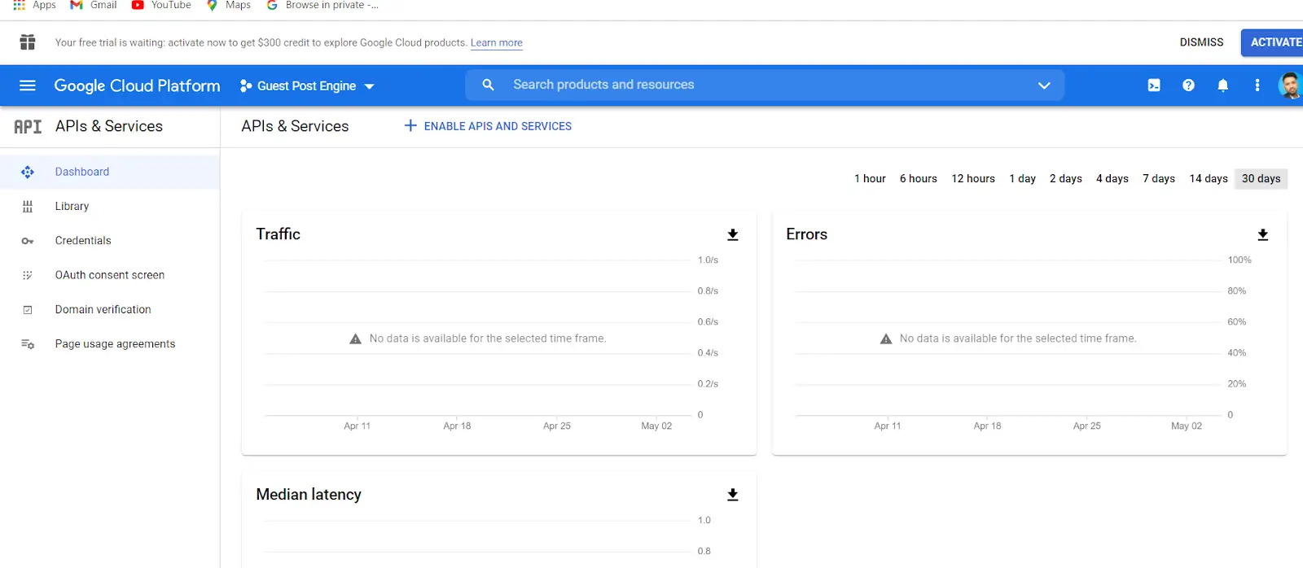
Task: Click the APIs & Services sidebar header
Action: point(109,126)
